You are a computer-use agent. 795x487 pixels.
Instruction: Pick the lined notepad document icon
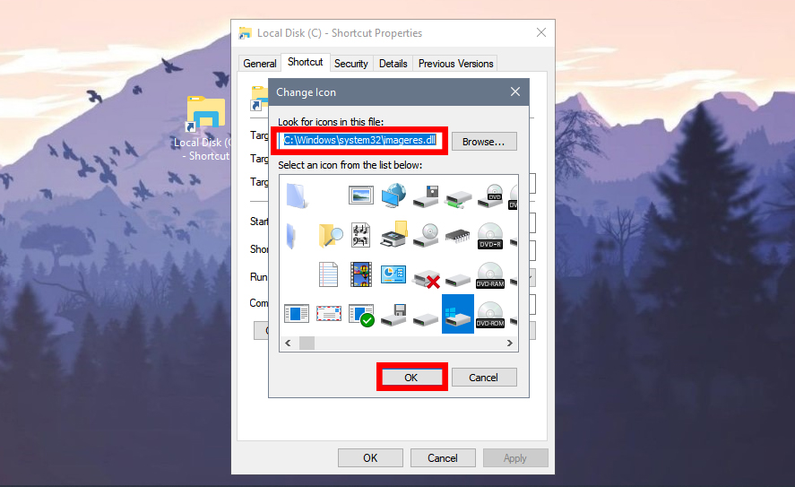(x=328, y=274)
